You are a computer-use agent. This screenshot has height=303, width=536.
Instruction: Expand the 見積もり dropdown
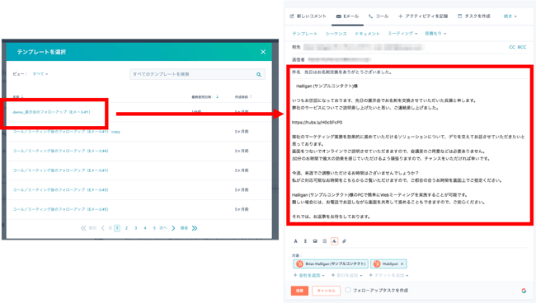tap(435, 34)
